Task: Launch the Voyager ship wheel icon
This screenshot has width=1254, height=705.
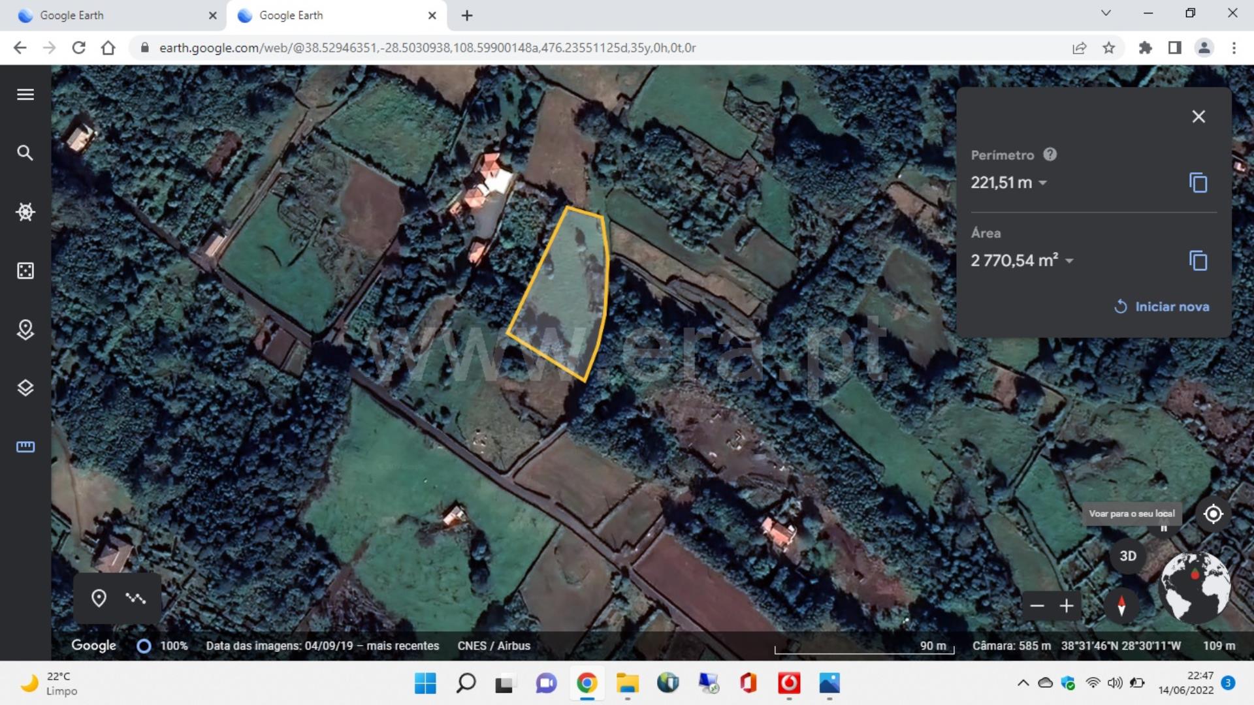Action: (25, 211)
